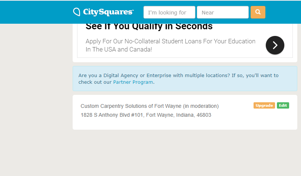Open the Partner Program link
Image resolution: width=301 pixels, height=176 pixels.
click(133, 82)
